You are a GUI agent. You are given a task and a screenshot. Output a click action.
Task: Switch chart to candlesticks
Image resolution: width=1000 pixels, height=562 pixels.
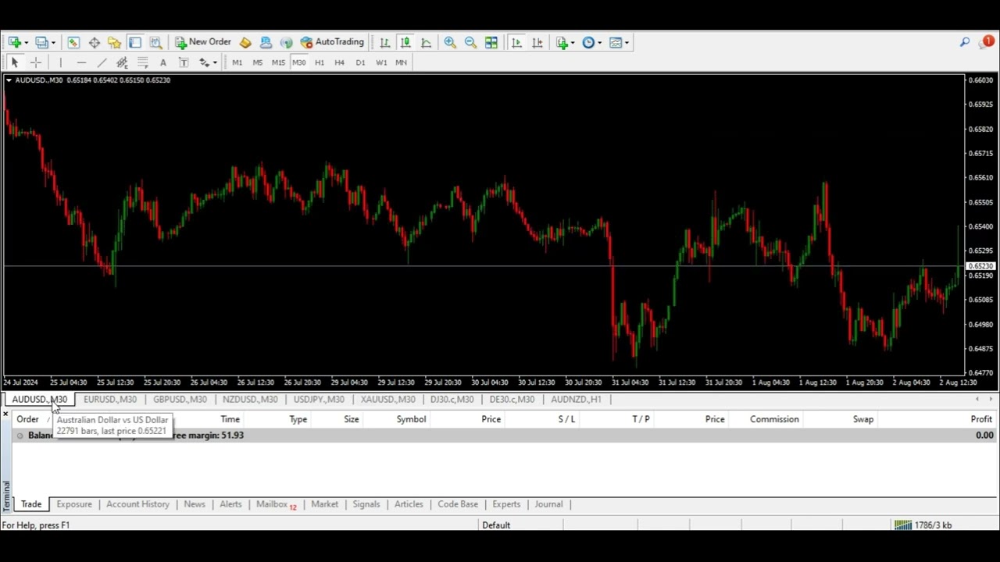pos(405,42)
